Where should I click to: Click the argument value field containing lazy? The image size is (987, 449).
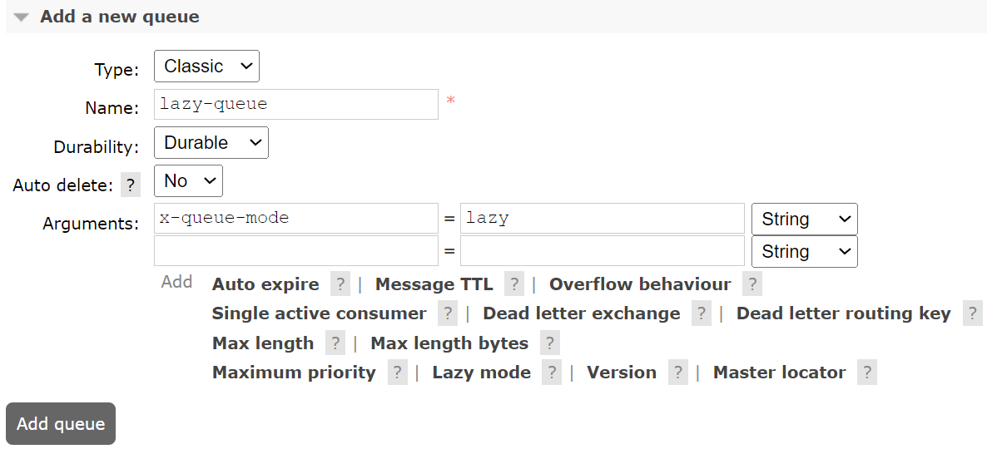602,220
